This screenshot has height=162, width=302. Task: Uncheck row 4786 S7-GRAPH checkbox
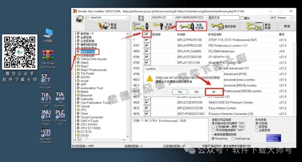click(147, 57)
